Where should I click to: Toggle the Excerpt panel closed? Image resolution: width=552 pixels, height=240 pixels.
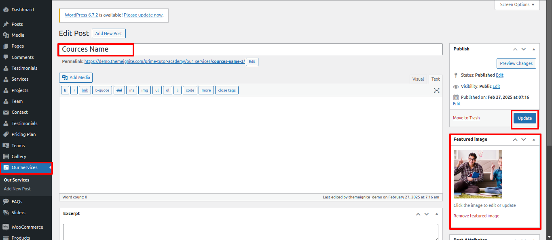point(436,214)
